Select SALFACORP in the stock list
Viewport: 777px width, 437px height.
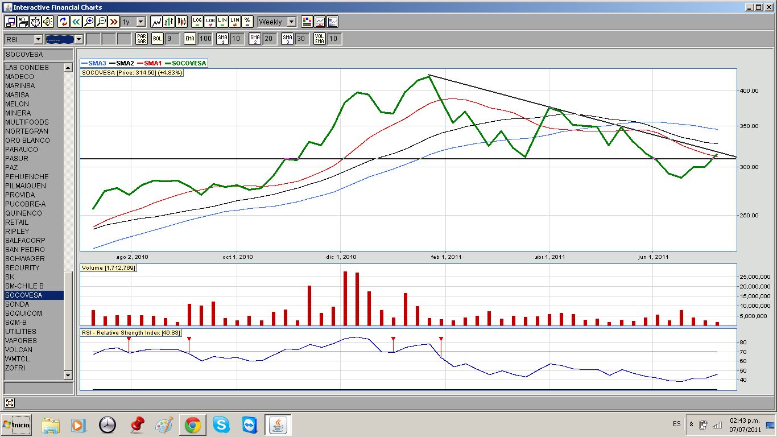[x=34, y=241]
